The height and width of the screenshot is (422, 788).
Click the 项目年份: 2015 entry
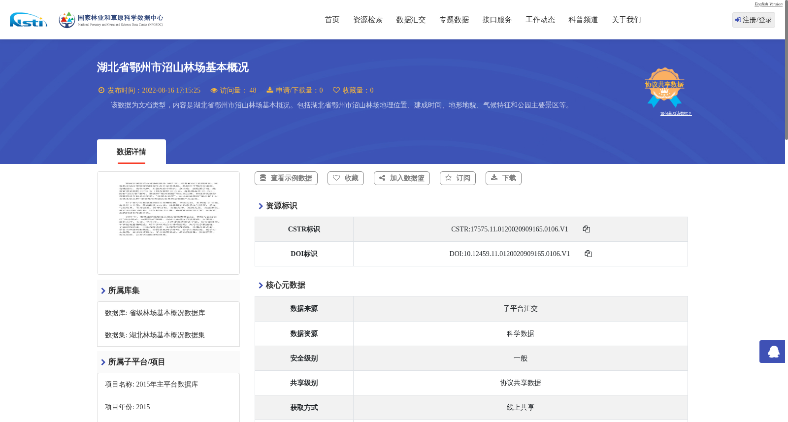click(127, 407)
